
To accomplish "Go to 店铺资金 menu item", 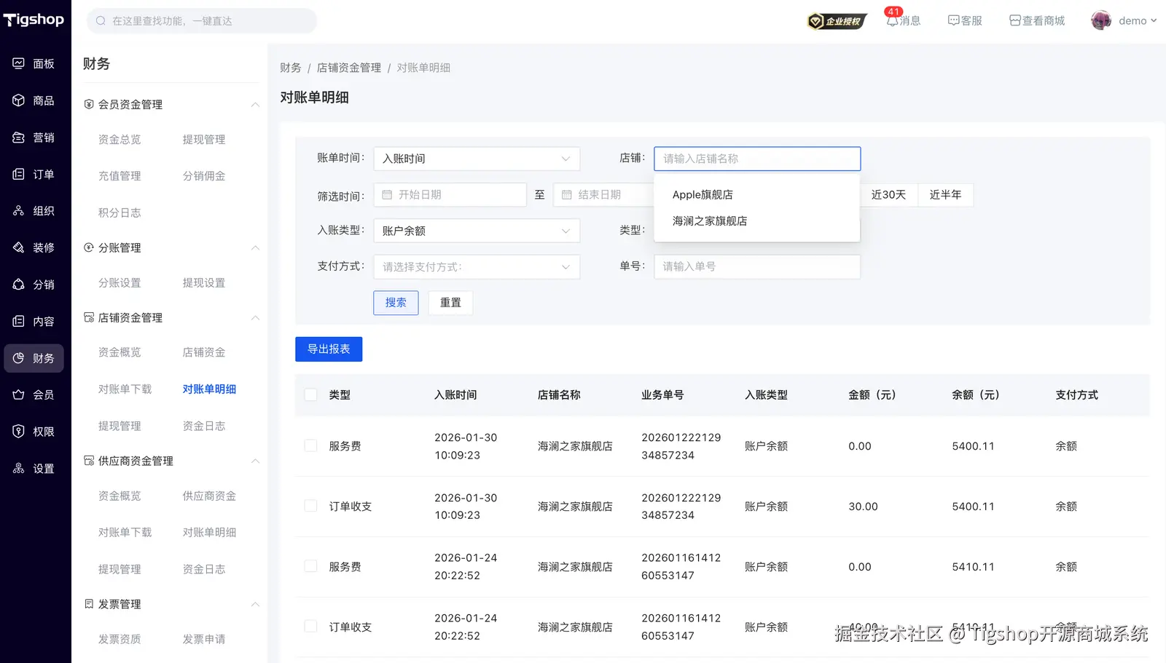I will 204,352.
